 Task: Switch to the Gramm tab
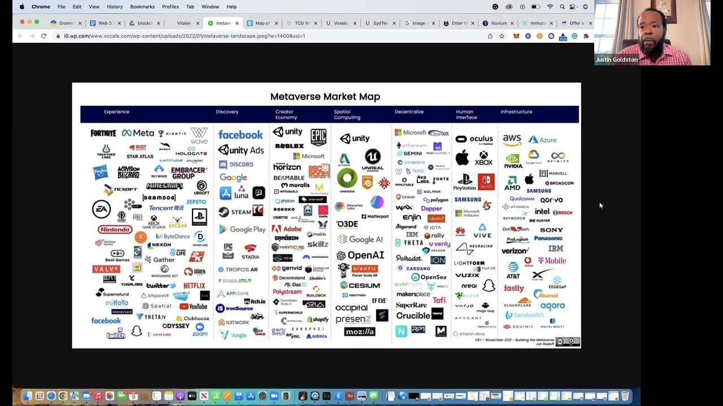[66, 23]
